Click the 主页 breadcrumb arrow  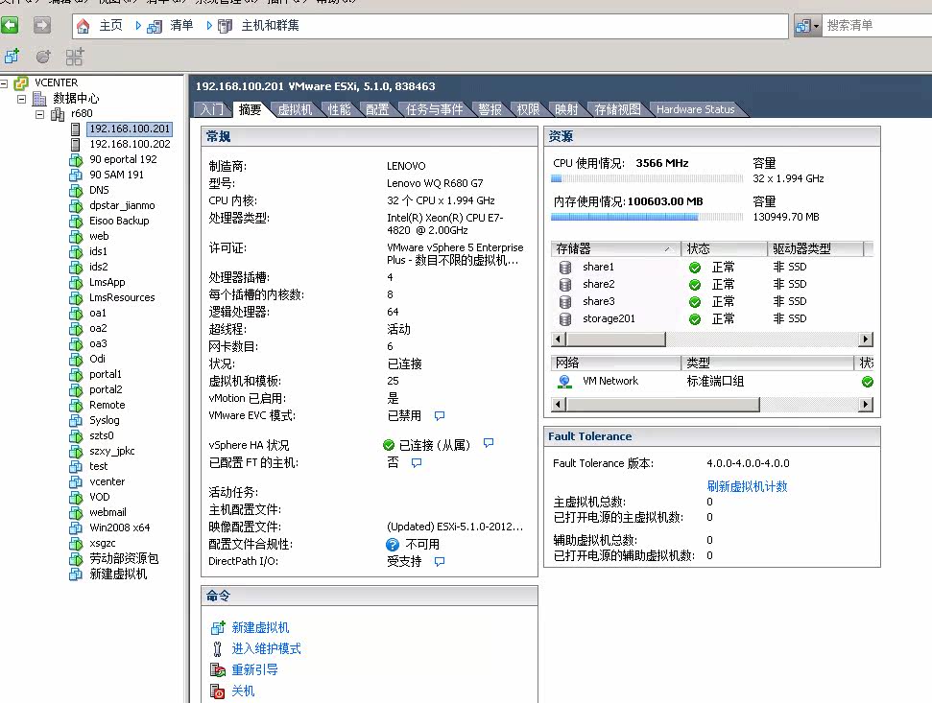tap(138, 26)
